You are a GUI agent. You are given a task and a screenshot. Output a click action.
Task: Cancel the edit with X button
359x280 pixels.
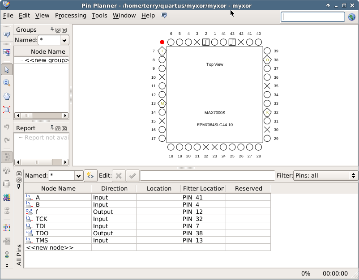tap(119, 176)
